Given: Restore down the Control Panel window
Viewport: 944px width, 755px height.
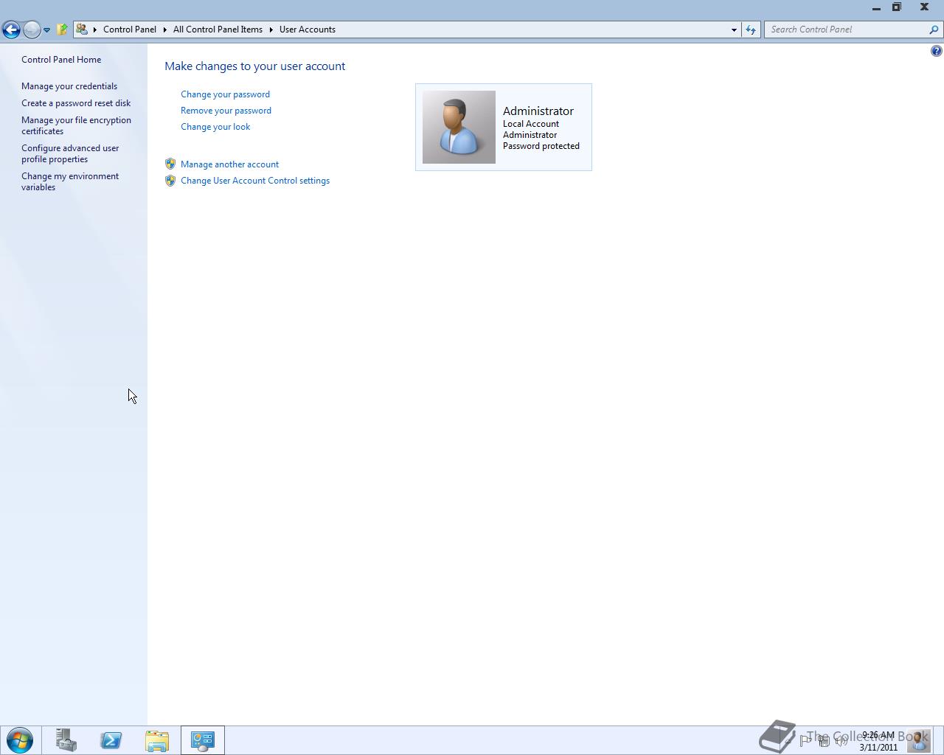Looking at the screenshot, I should (897, 7).
